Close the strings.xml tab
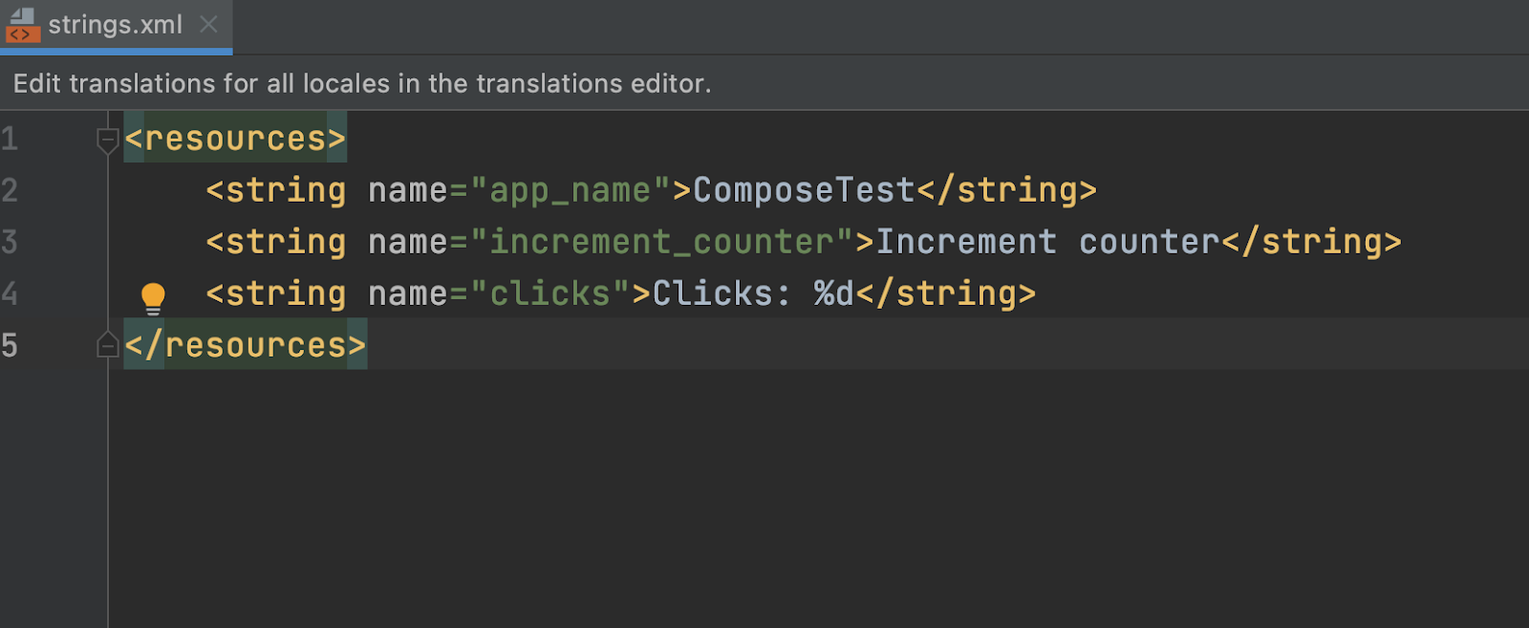The width and height of the screenshot is (1529, 628). click(x=208, y=25)
